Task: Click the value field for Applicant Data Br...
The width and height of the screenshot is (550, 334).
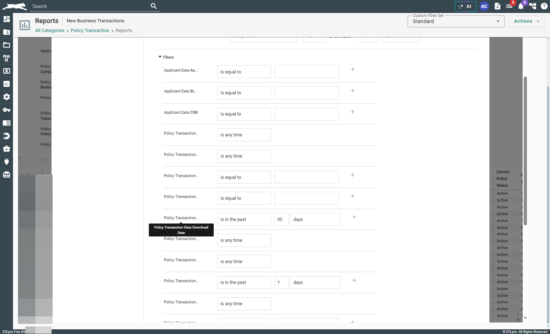Action: (307, 93)
